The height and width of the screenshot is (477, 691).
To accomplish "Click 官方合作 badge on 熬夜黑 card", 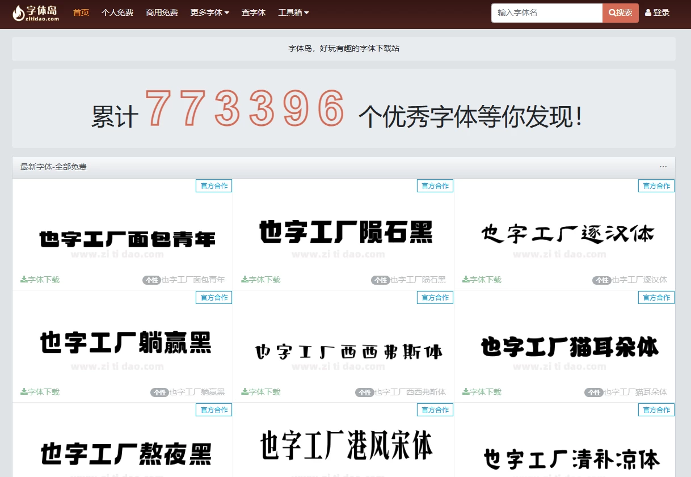I will [214, 410].
